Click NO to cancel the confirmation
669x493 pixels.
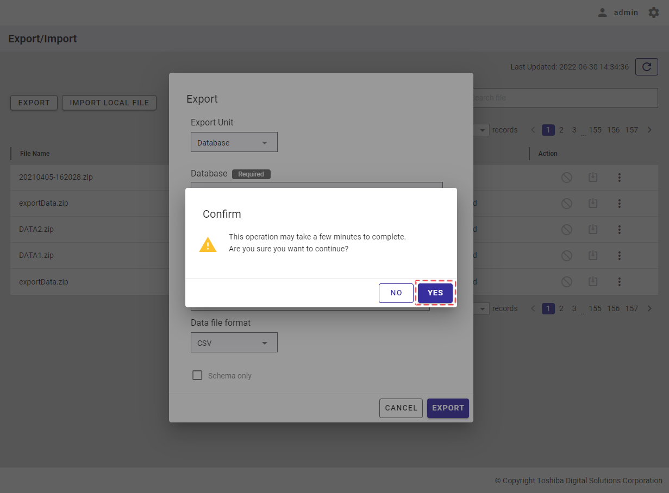coord(396,293)
